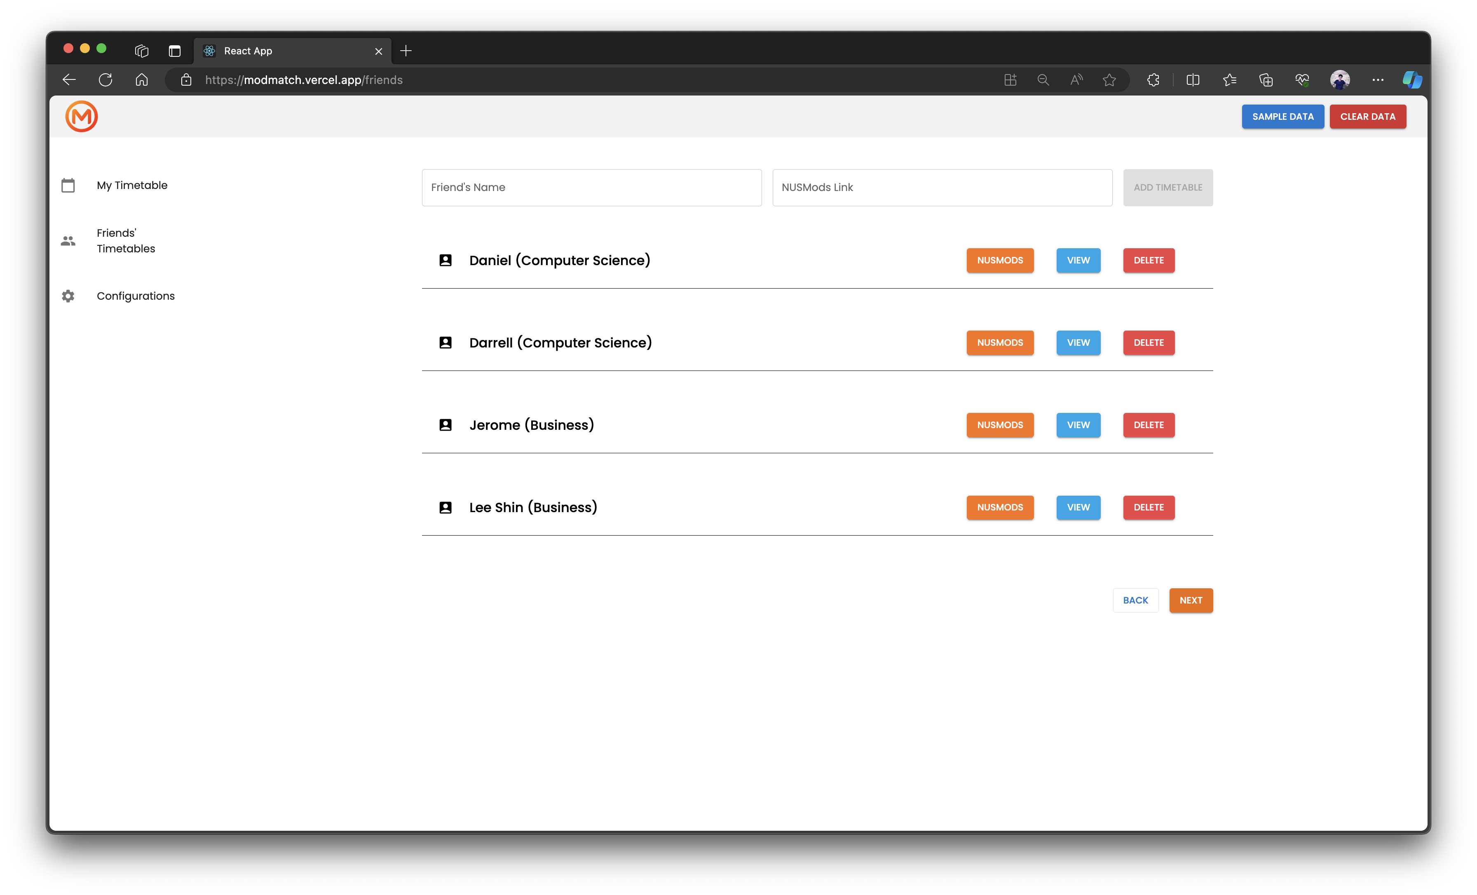Open Copilot sidebar icon
This screenshot has width=1477, height=895.
tap(1411, 79)
